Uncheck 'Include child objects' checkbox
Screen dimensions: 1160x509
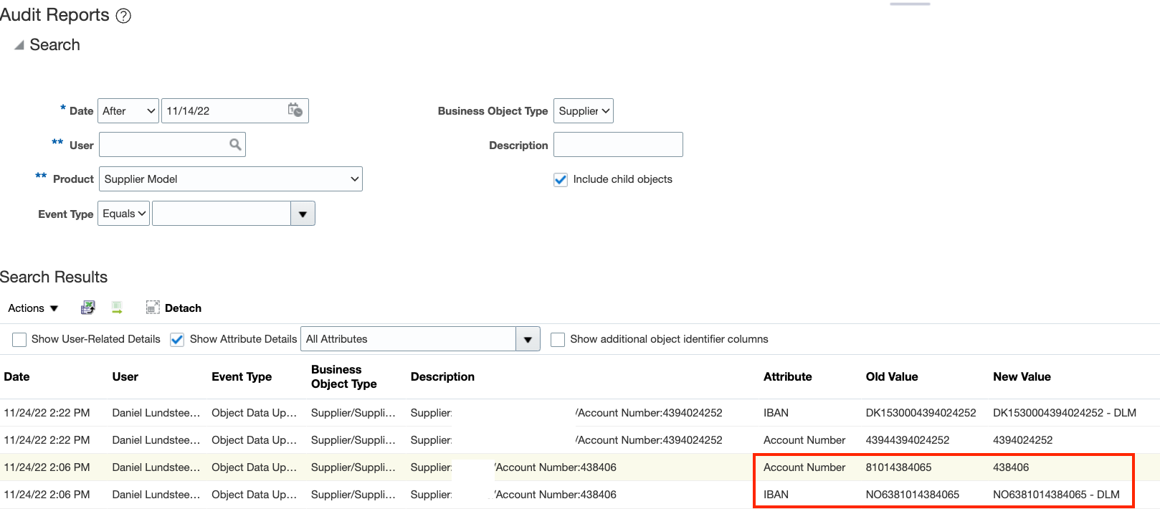point(561,180)
